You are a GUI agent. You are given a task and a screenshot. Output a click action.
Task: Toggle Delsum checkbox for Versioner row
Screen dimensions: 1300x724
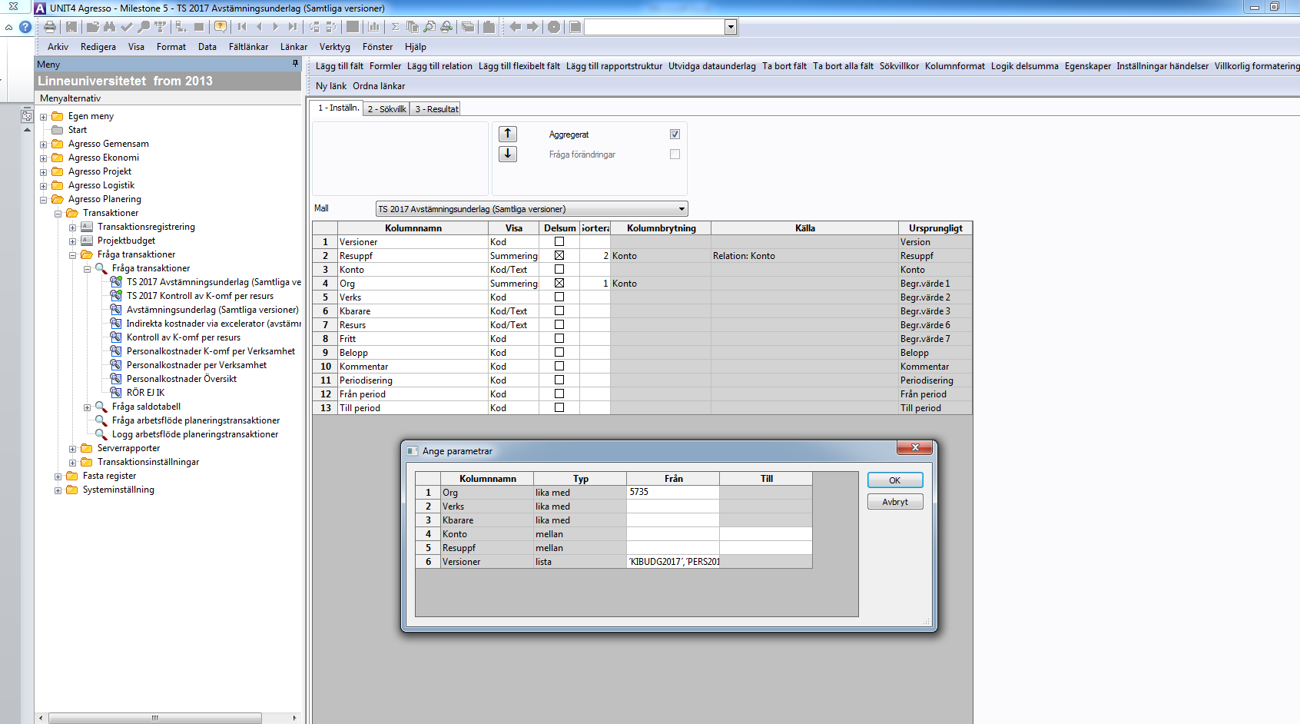[559, 242]
